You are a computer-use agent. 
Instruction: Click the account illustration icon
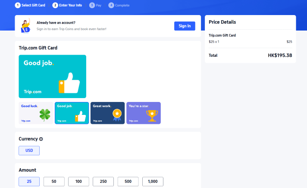(x=25, y=26)
